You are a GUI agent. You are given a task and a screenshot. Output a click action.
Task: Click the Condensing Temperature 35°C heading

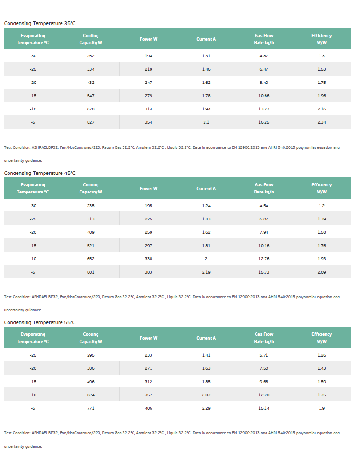pyautogui.click(x=40, y=23)
